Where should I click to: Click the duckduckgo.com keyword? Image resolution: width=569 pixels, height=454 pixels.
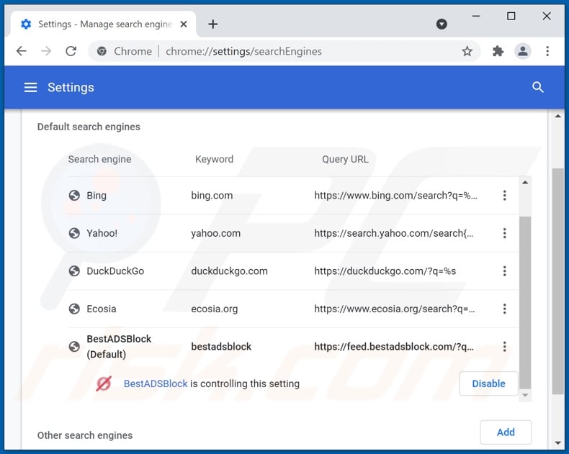(x=229, y=271)
